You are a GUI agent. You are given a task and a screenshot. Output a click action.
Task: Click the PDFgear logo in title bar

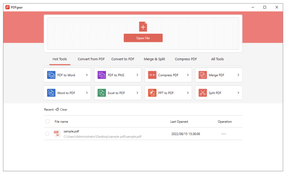[x=7, y=7]
